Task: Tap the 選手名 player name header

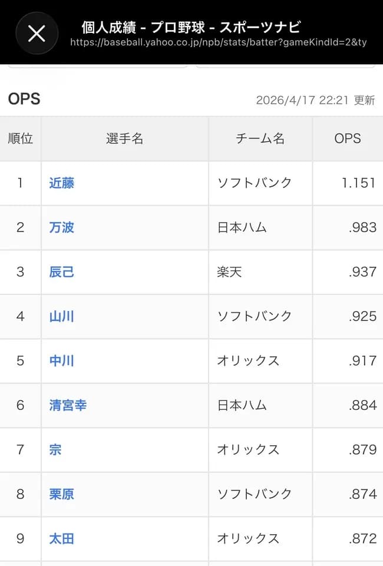Action: click(x=124, y=139)
